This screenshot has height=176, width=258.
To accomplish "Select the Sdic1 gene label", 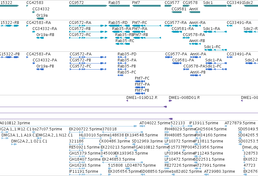I will pos(208,3).
